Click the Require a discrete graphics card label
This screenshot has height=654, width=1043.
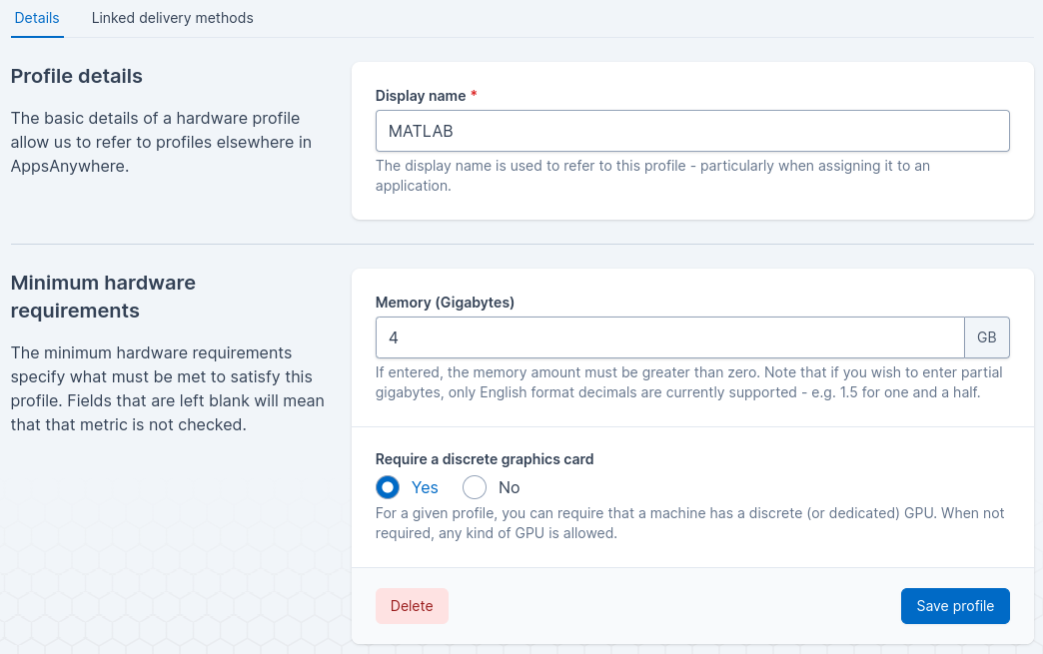[485, 459]
